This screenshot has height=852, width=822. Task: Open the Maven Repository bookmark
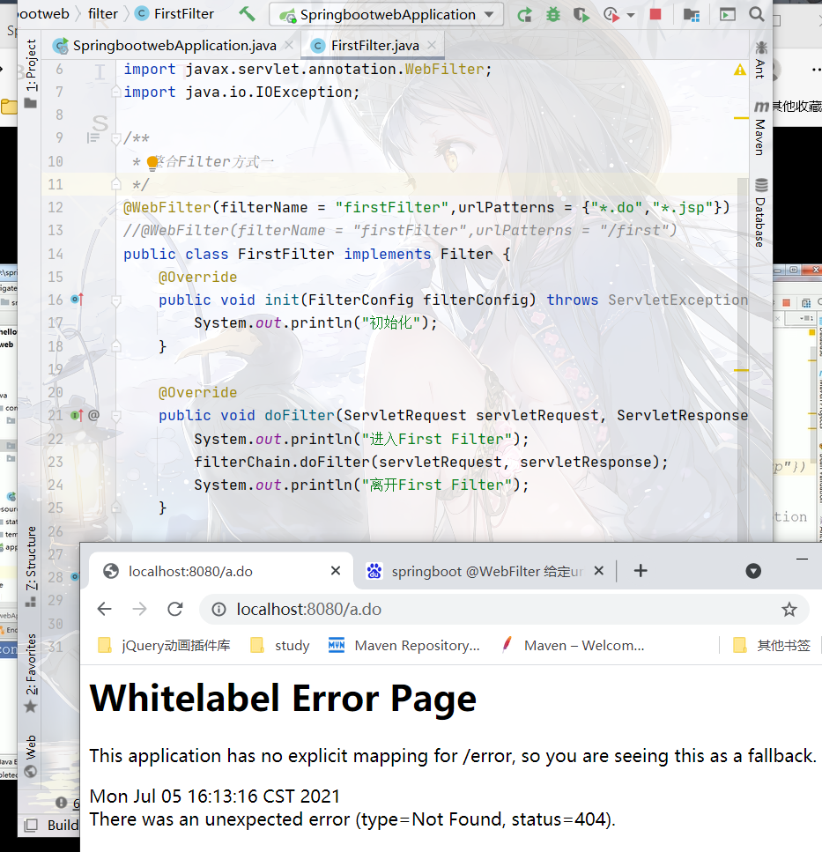click(x=404, y=646)
